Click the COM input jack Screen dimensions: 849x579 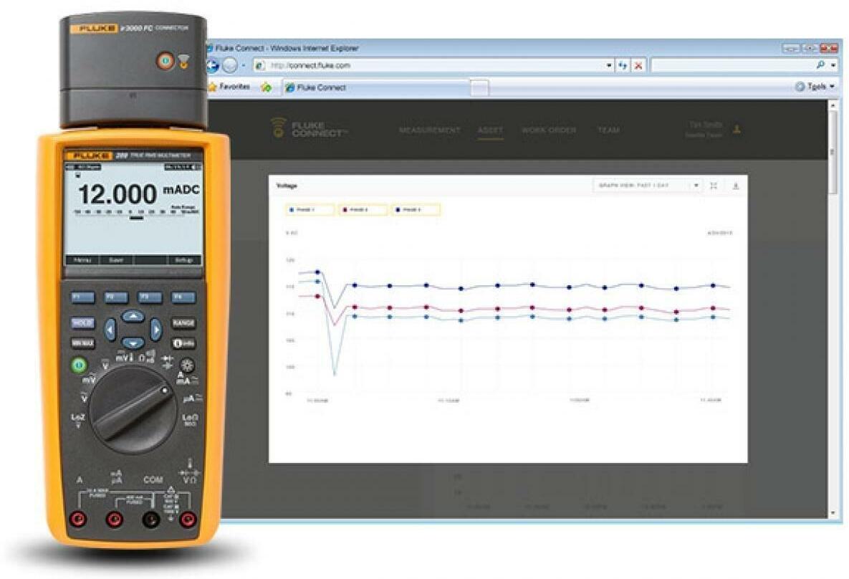151,520
